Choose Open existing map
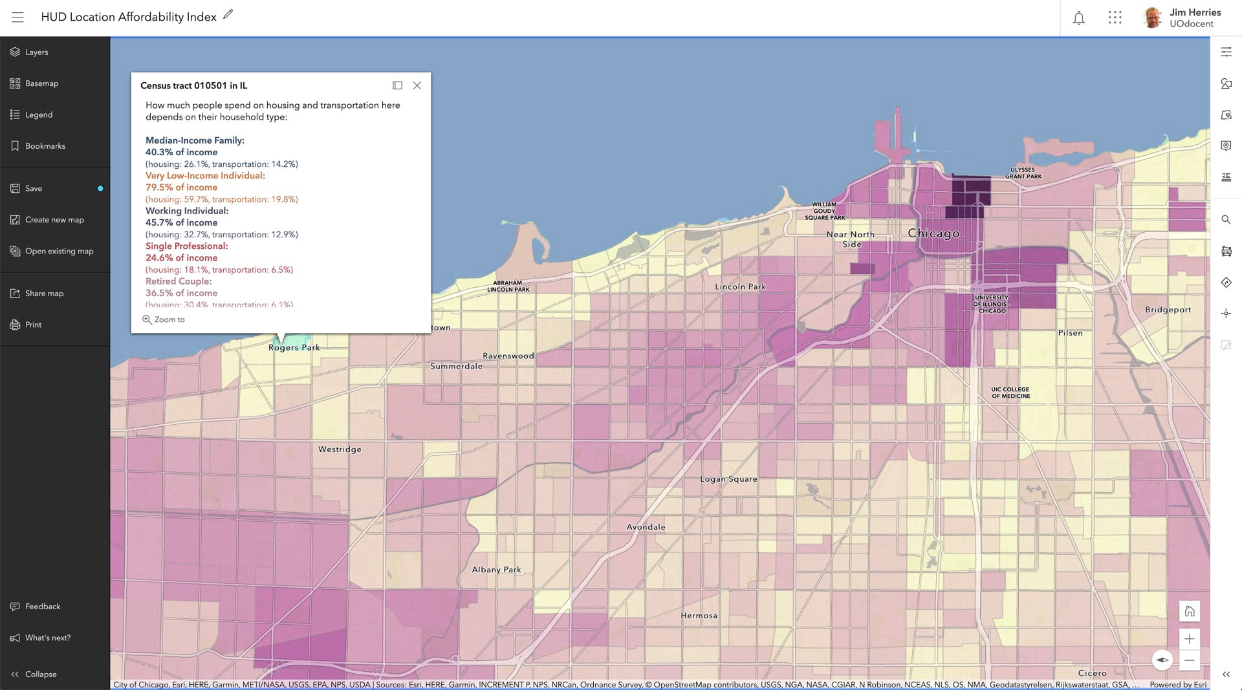 point(59,251)
